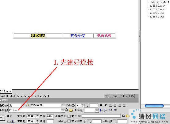This screenshot has height=124, width=170.
Task: Toggle the 标题 header checkbox
Action: 69,121
